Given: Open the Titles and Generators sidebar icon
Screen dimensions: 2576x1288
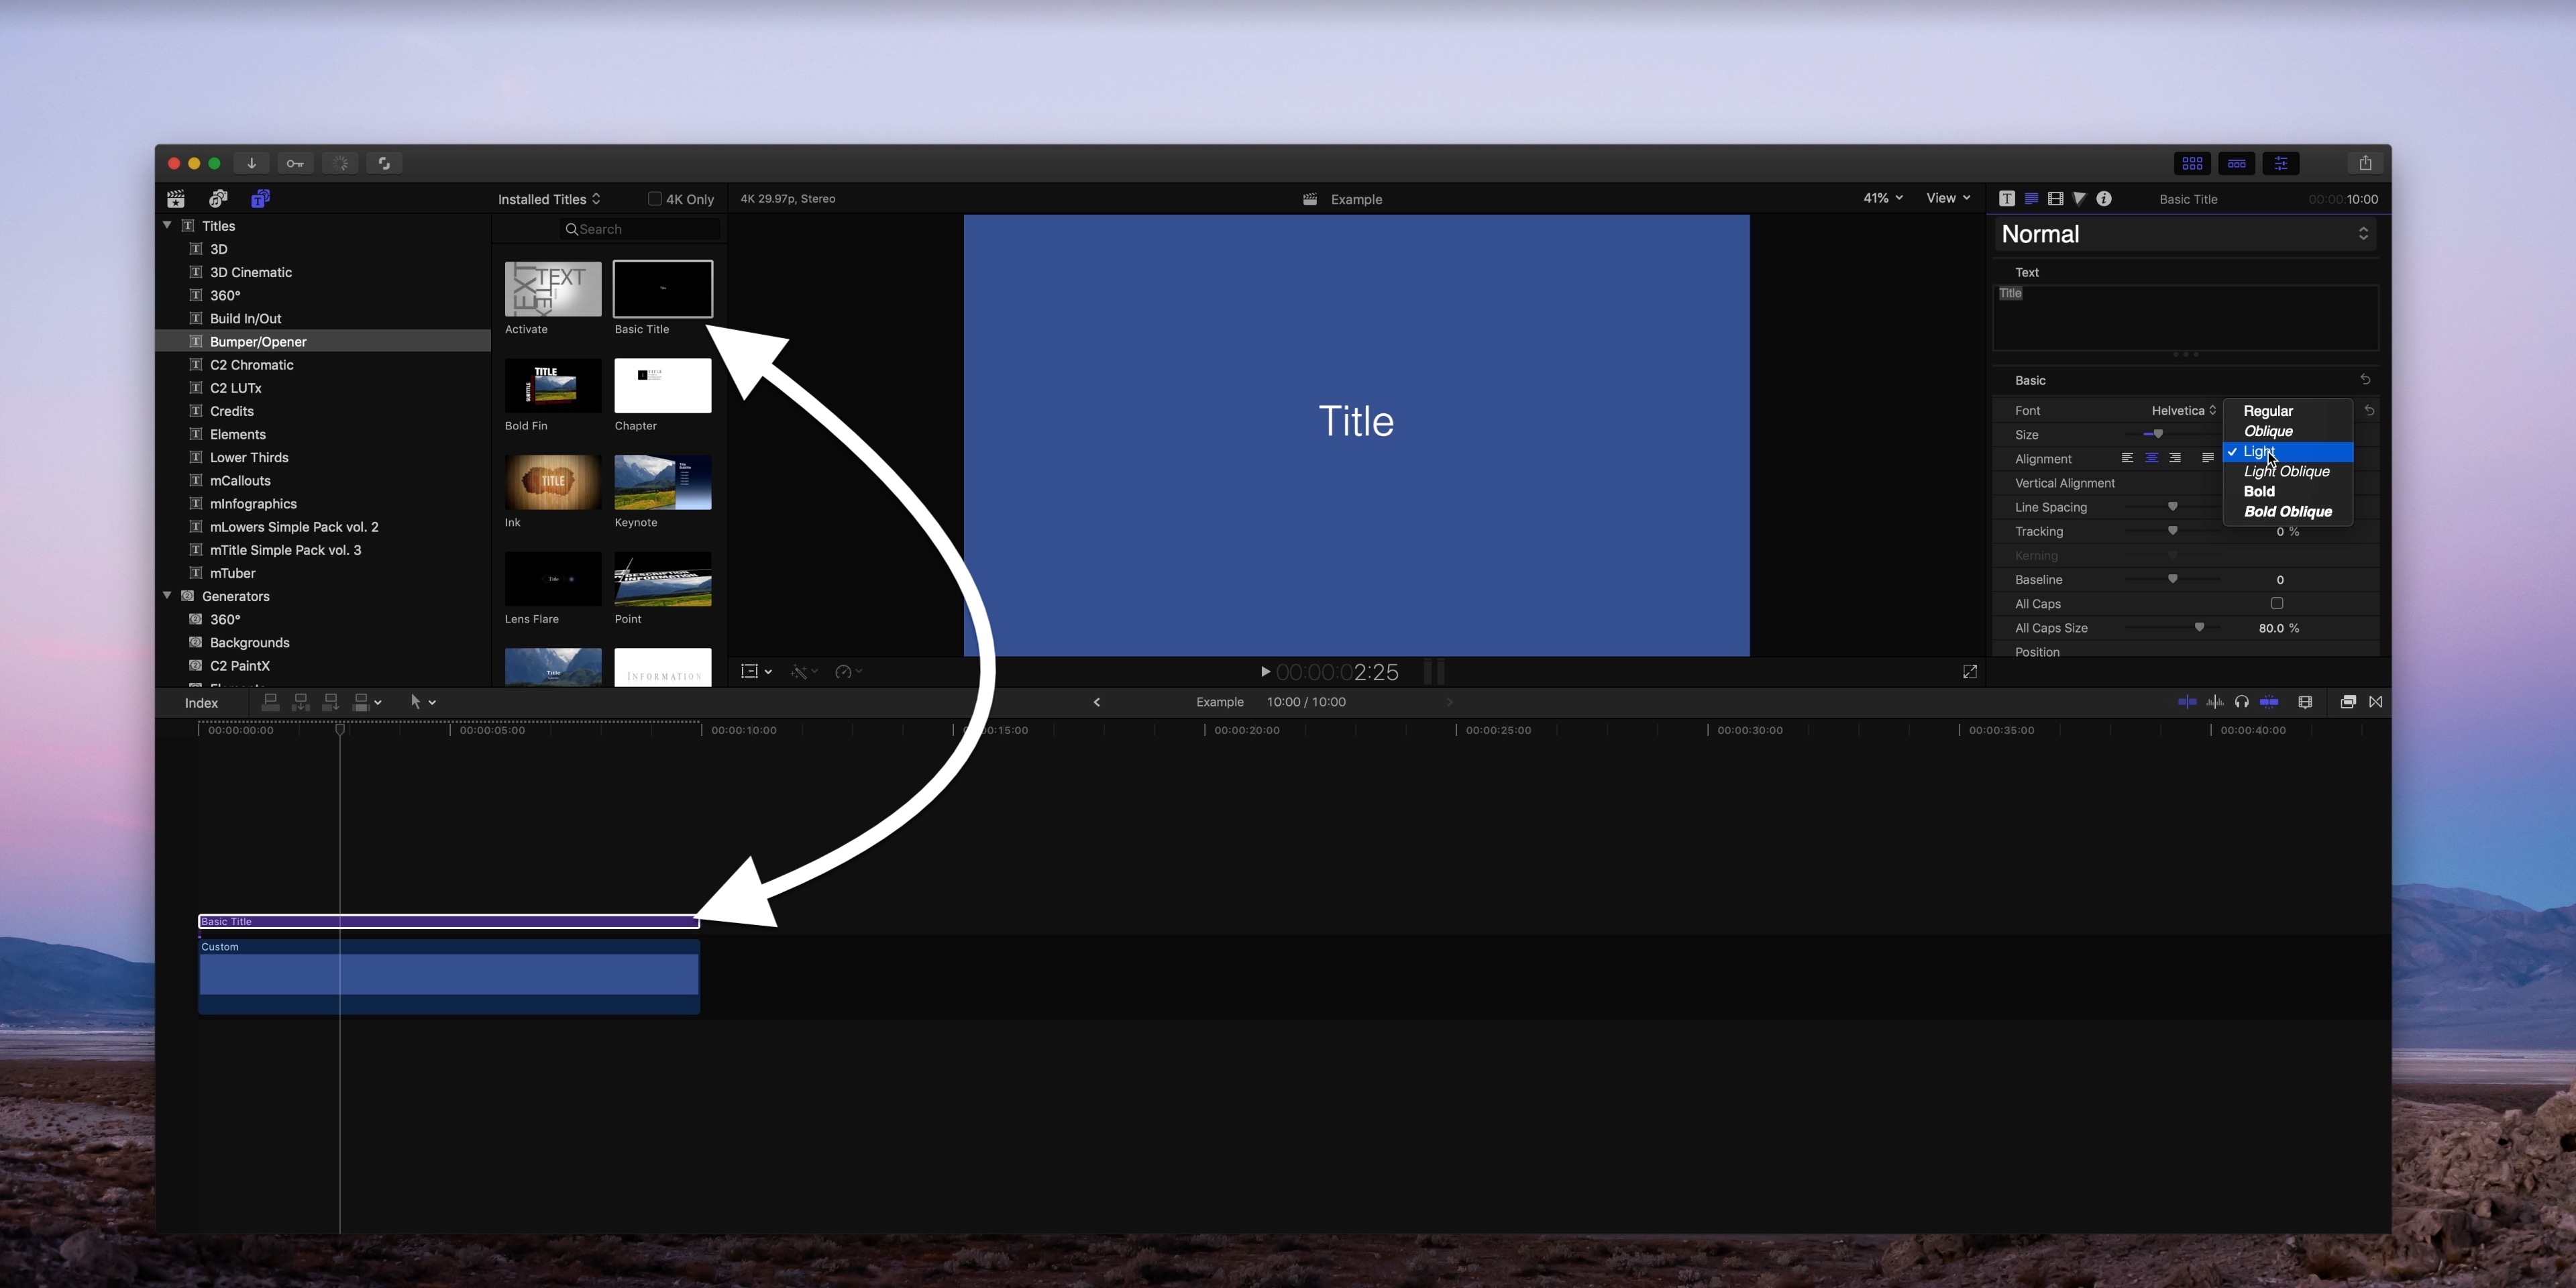Looking at the screenshot, I should [260, 198].
